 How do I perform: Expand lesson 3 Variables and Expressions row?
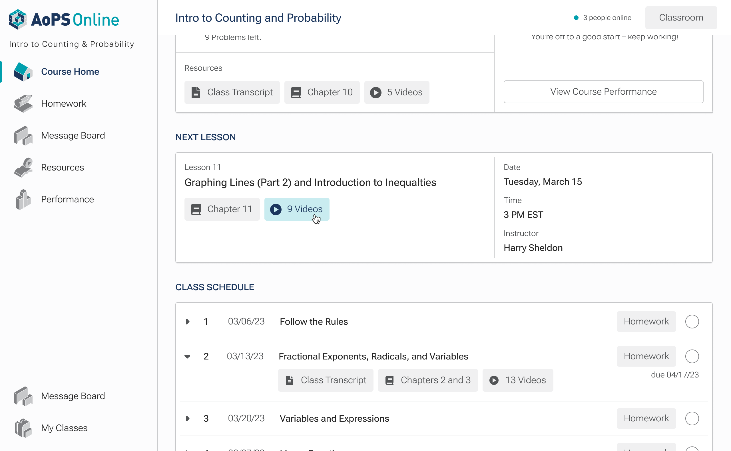pyautogui.click(x=188, y=419)
